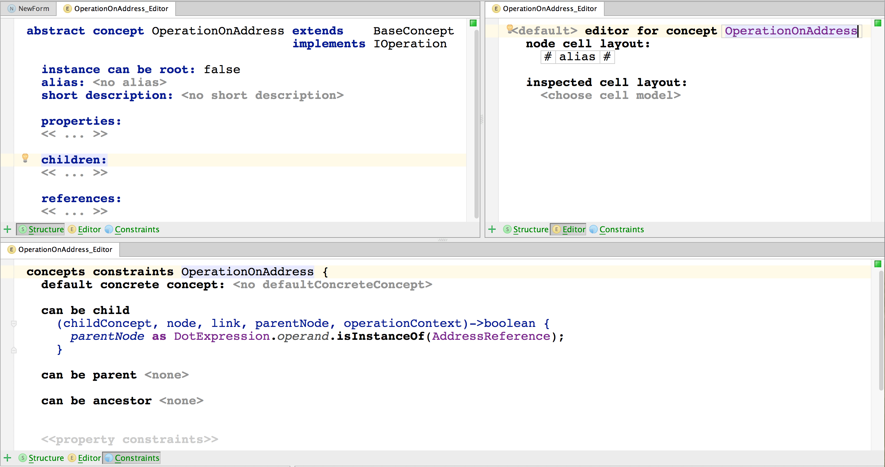Collapse the can be child function block
The height and width of the screenshot is (467, 885).
14,324
